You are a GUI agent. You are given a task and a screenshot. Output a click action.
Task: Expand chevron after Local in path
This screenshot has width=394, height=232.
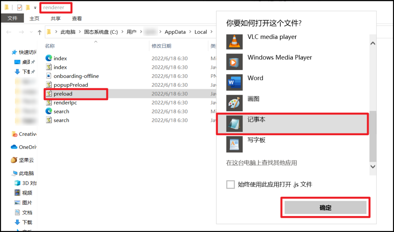pyautogui.click(x=211, y=32)
